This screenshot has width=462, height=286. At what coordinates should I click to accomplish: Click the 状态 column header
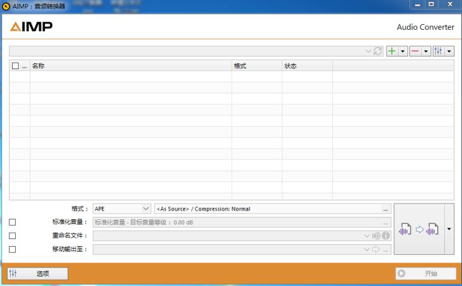308,65
